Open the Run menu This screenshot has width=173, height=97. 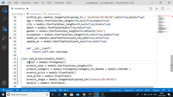[x=49, y=3]
